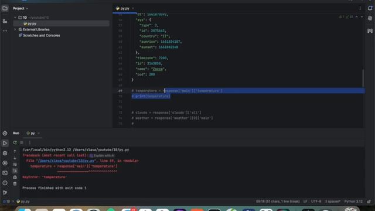
Task: Open the Project tool window folder icon
Action: [5, 8]
